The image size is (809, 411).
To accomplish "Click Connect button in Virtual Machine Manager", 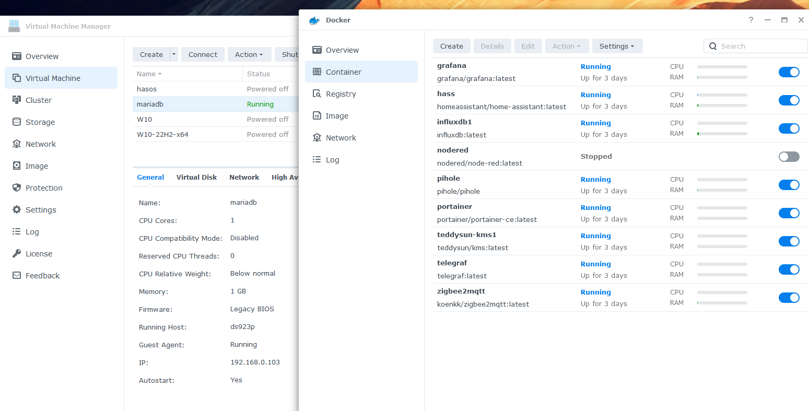I will (203, 54).
